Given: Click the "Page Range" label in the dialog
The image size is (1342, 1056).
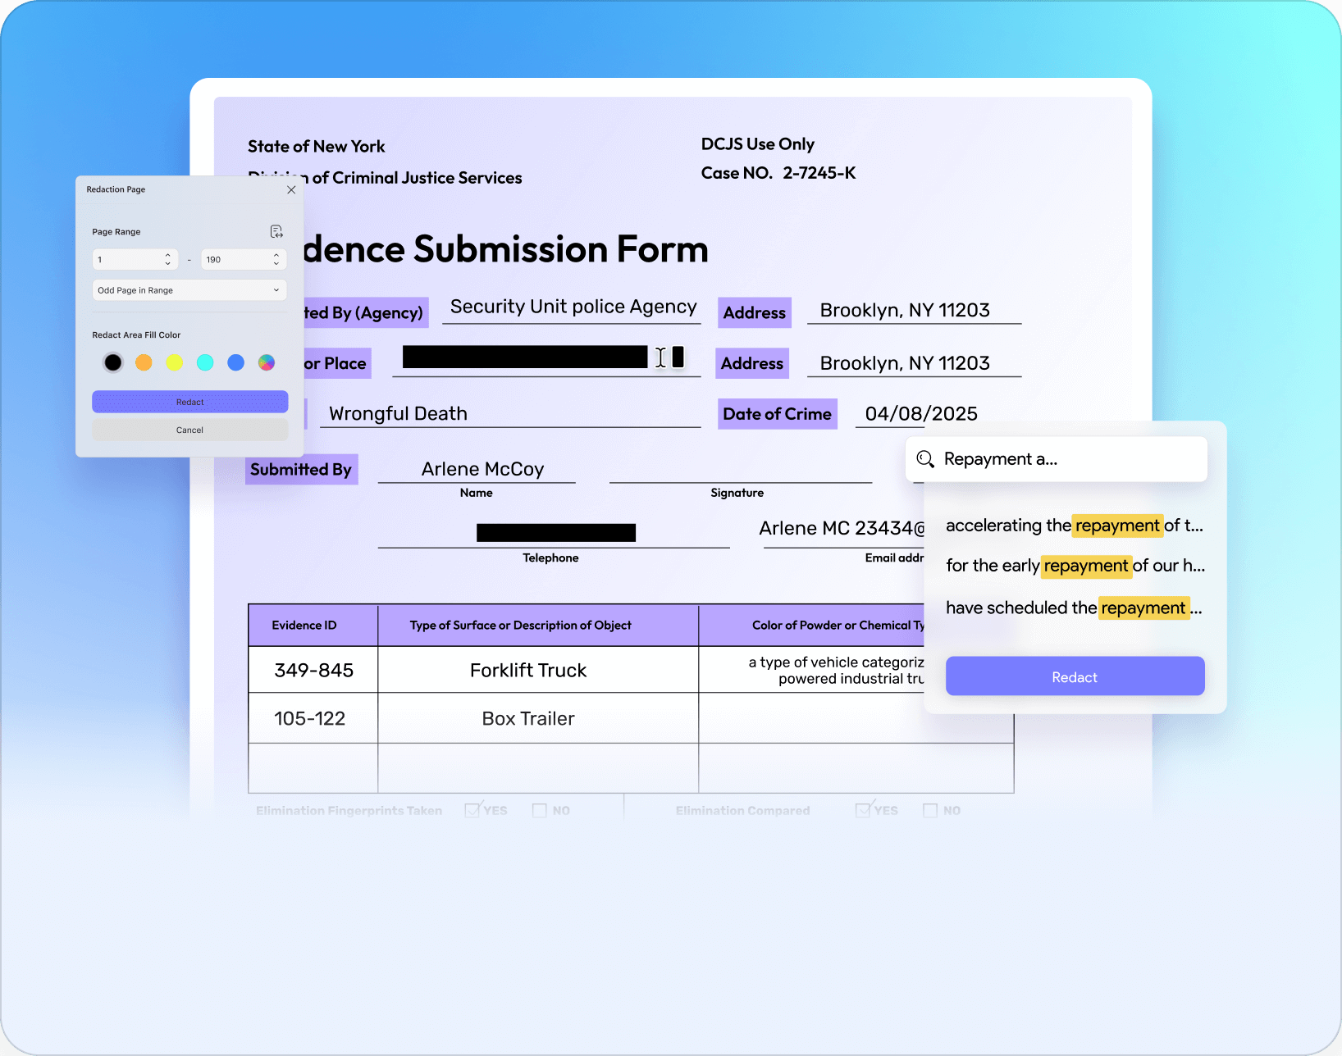Looking at the screenshot, I should tap(116, 232).
